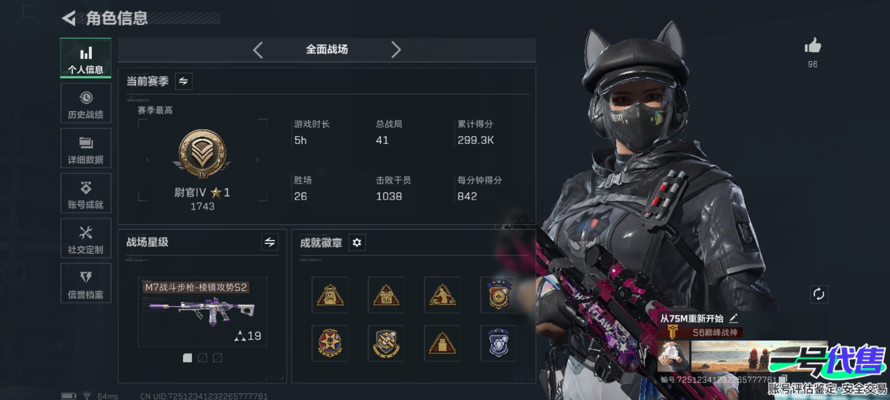Open the 详细数据 sidebar tab
This screenshot has width=890, height=400.
[x=86, y=148]
